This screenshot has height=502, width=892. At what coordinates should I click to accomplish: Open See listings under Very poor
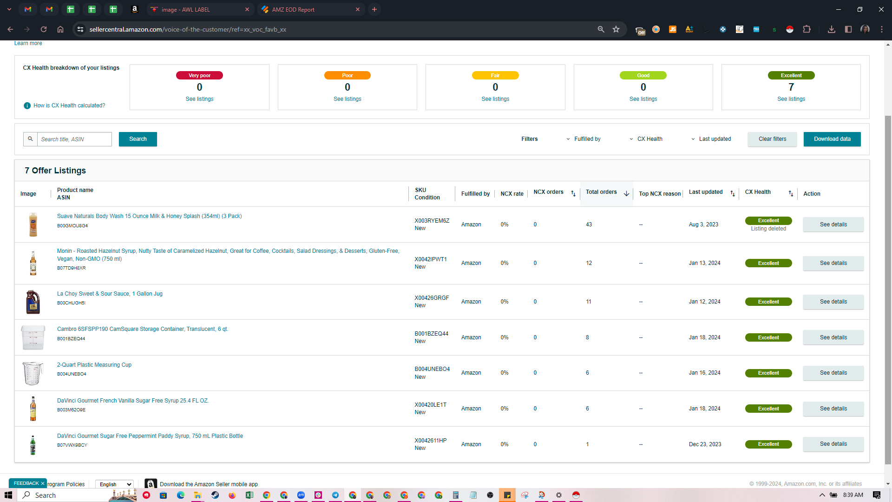pyautogui.click(x=199, y=99)
